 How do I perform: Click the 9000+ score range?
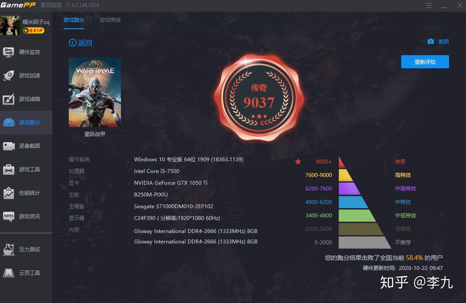[324, 162]
